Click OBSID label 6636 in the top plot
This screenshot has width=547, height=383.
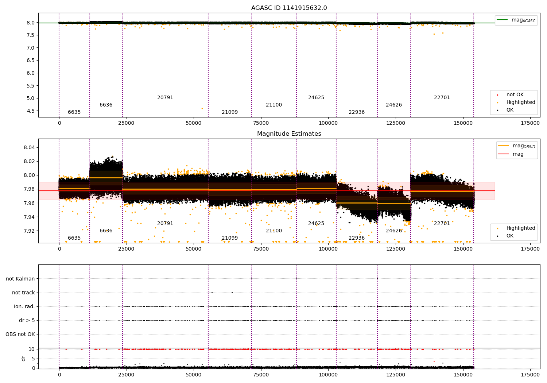click(106, 105)
